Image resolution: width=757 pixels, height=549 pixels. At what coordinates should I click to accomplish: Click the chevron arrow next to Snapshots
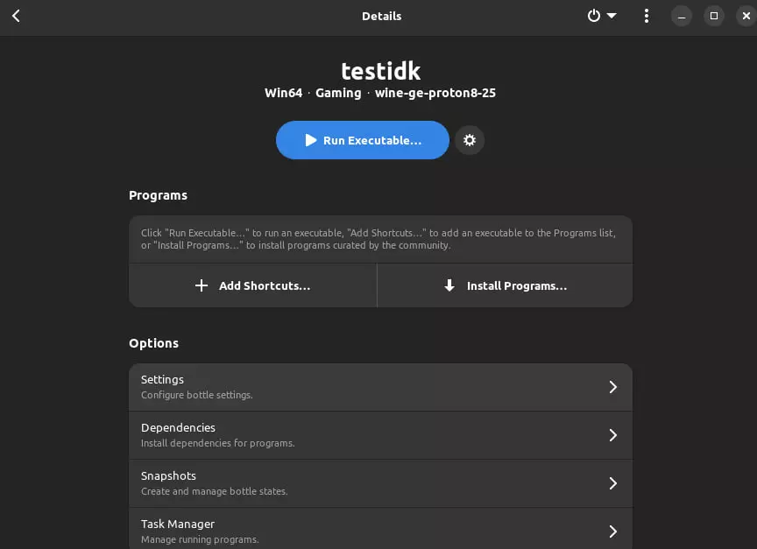(612, 483)
